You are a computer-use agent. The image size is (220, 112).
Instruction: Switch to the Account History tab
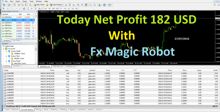click(x=27, y=110)
